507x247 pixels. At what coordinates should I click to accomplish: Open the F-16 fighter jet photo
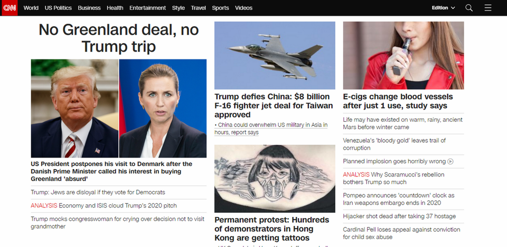click(x=275, y=55)
